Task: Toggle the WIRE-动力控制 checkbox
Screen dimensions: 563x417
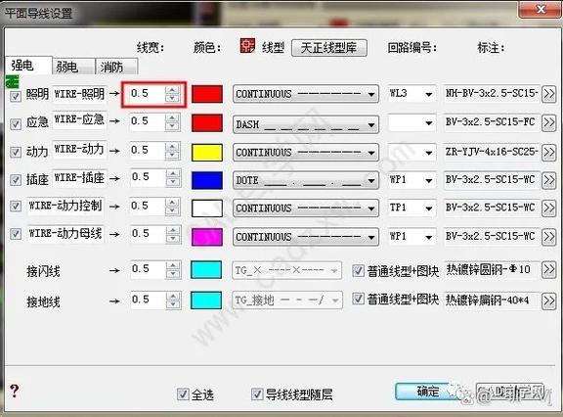Action: tap(15, 206)
